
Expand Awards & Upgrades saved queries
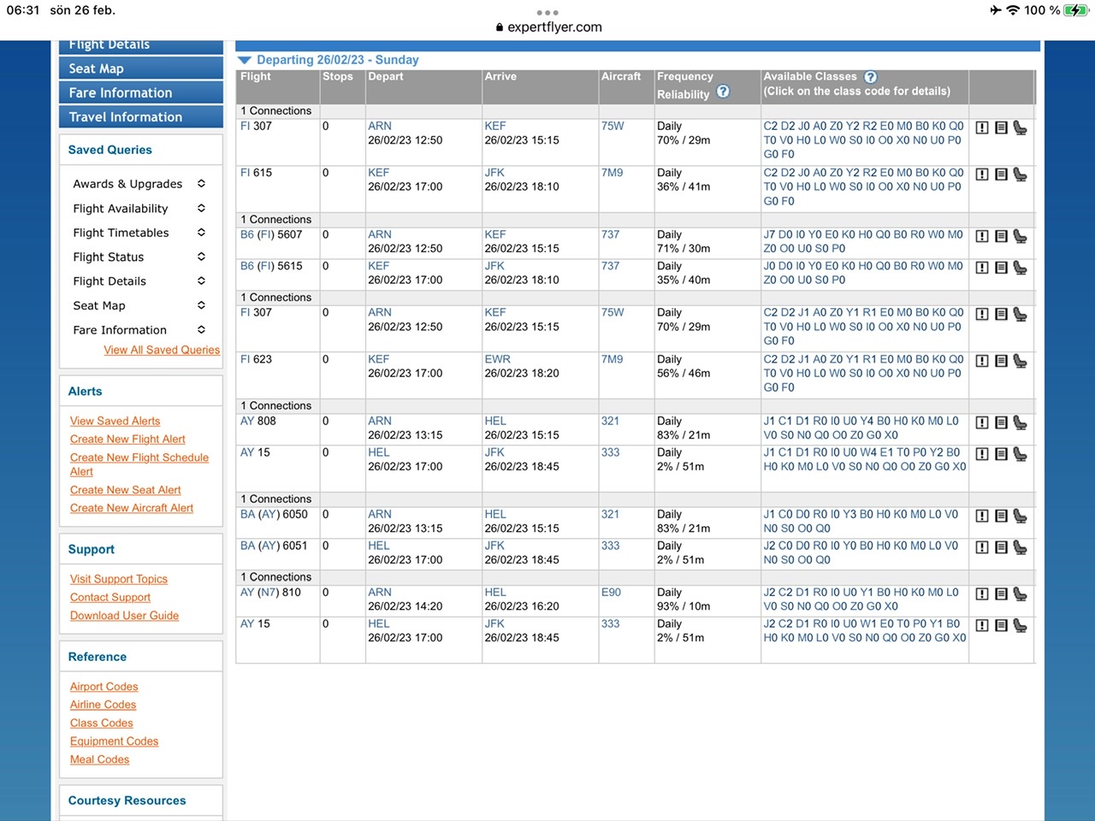[201, 184]
